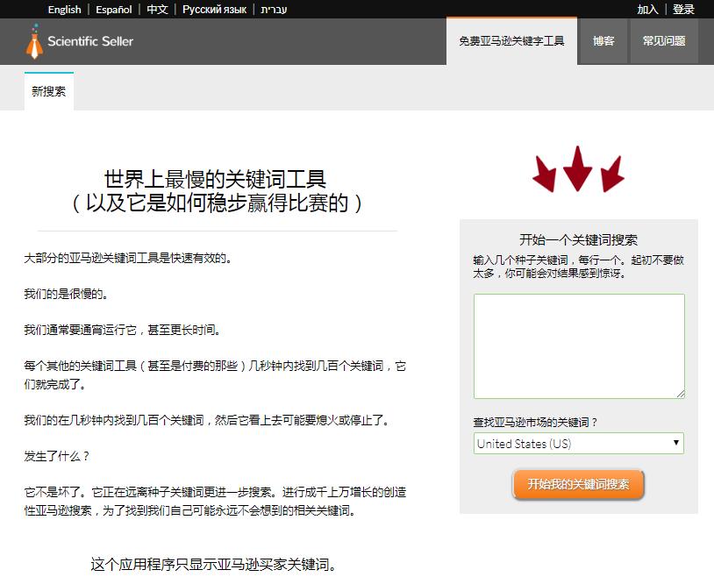Select the 新搜索 tab
714x577 pixels.
pos(49,91)
